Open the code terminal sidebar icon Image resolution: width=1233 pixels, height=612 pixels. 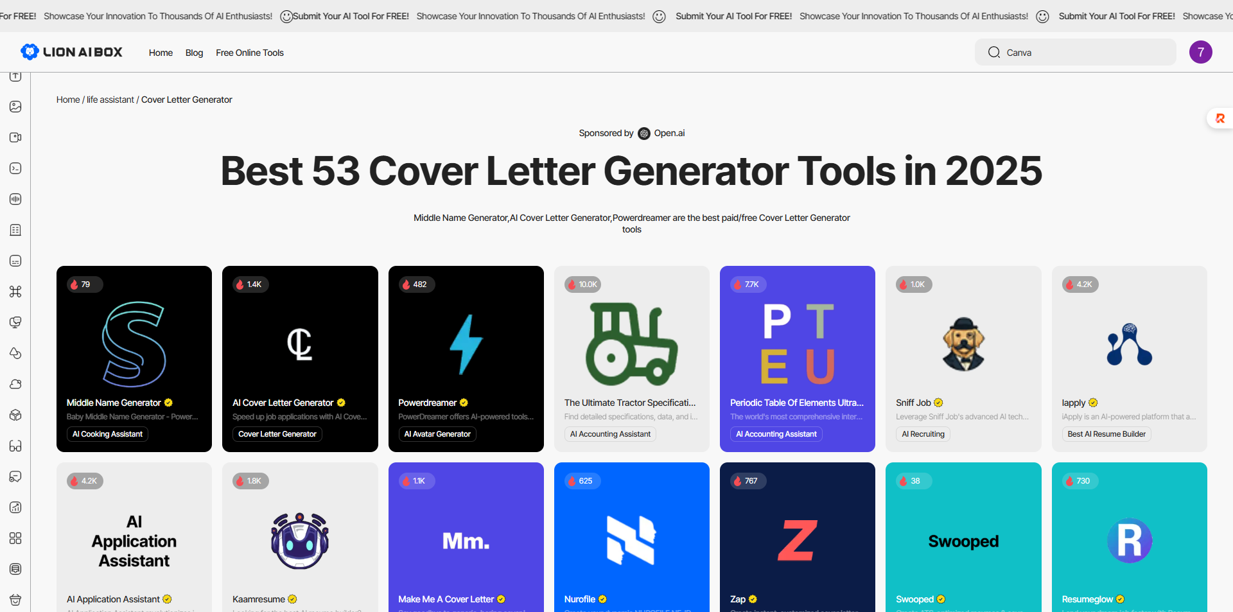pyautogui.click(x=15, y=168)
